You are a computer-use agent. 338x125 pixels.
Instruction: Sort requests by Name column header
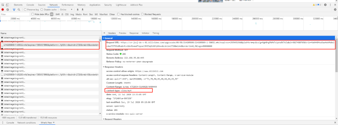tap(49, 34)
